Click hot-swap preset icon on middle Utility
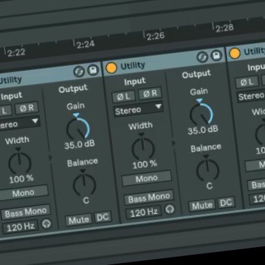This screenshot has width=265, height=265. coord(202,57)
